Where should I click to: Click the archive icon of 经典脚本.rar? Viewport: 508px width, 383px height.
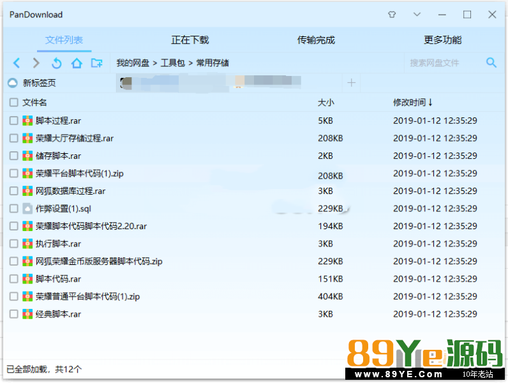point(27,314)
